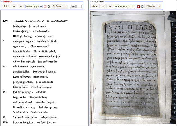Click line "ofer hronrade hyran scolde,"
177x126 pixels.
[29, 67]
